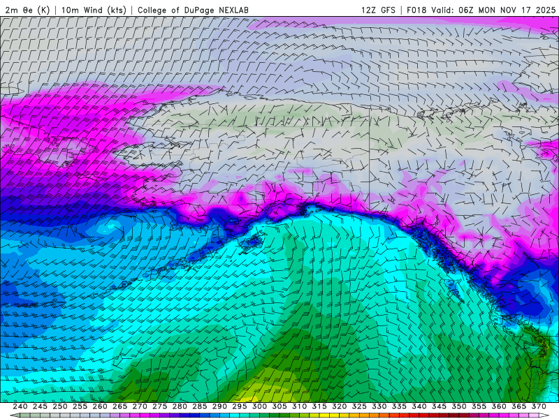
Task: Click the '335' legend value
Action: [399, 406]
